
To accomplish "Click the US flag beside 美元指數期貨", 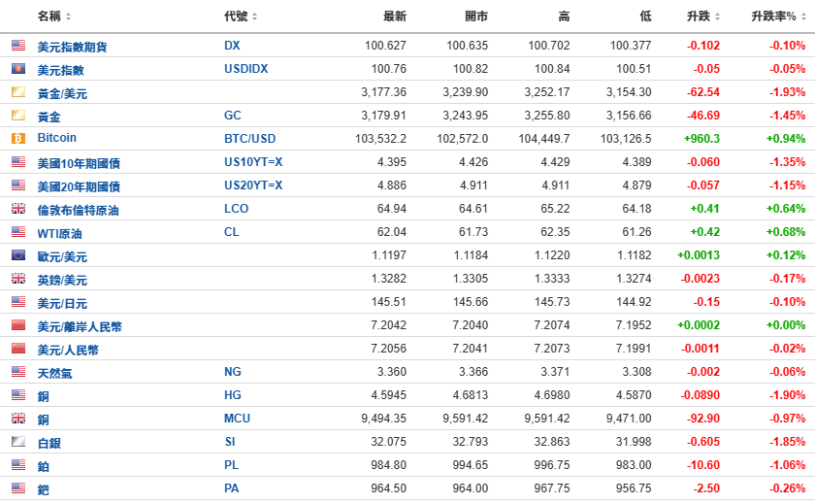I will (x=18, y=46).
